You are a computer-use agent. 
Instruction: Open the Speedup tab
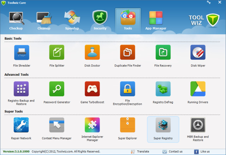(x=72, y=21)
